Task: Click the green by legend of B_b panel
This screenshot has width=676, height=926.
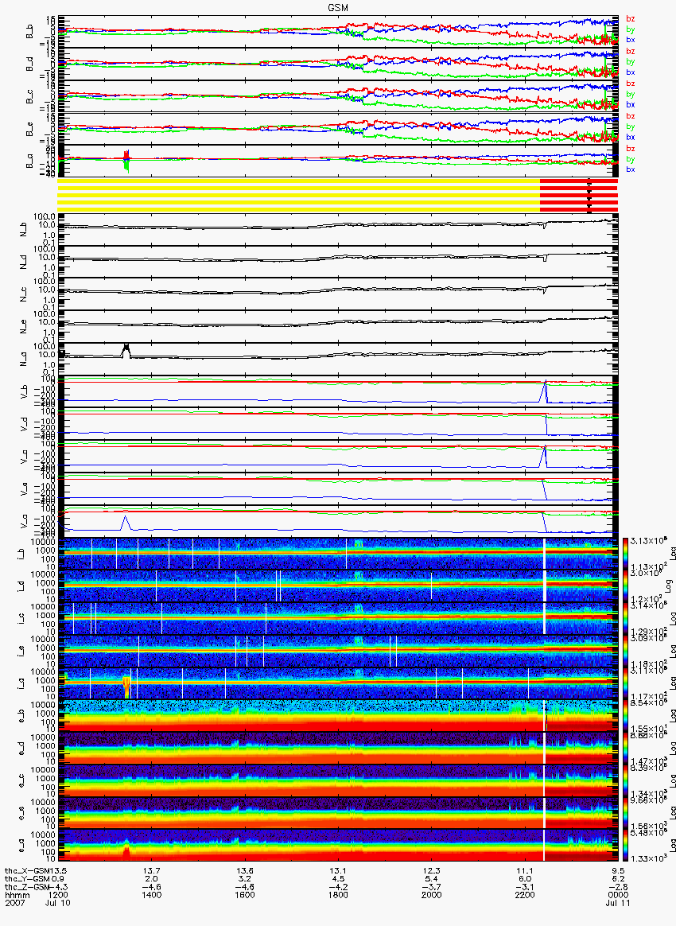Action: pos(631,29)
